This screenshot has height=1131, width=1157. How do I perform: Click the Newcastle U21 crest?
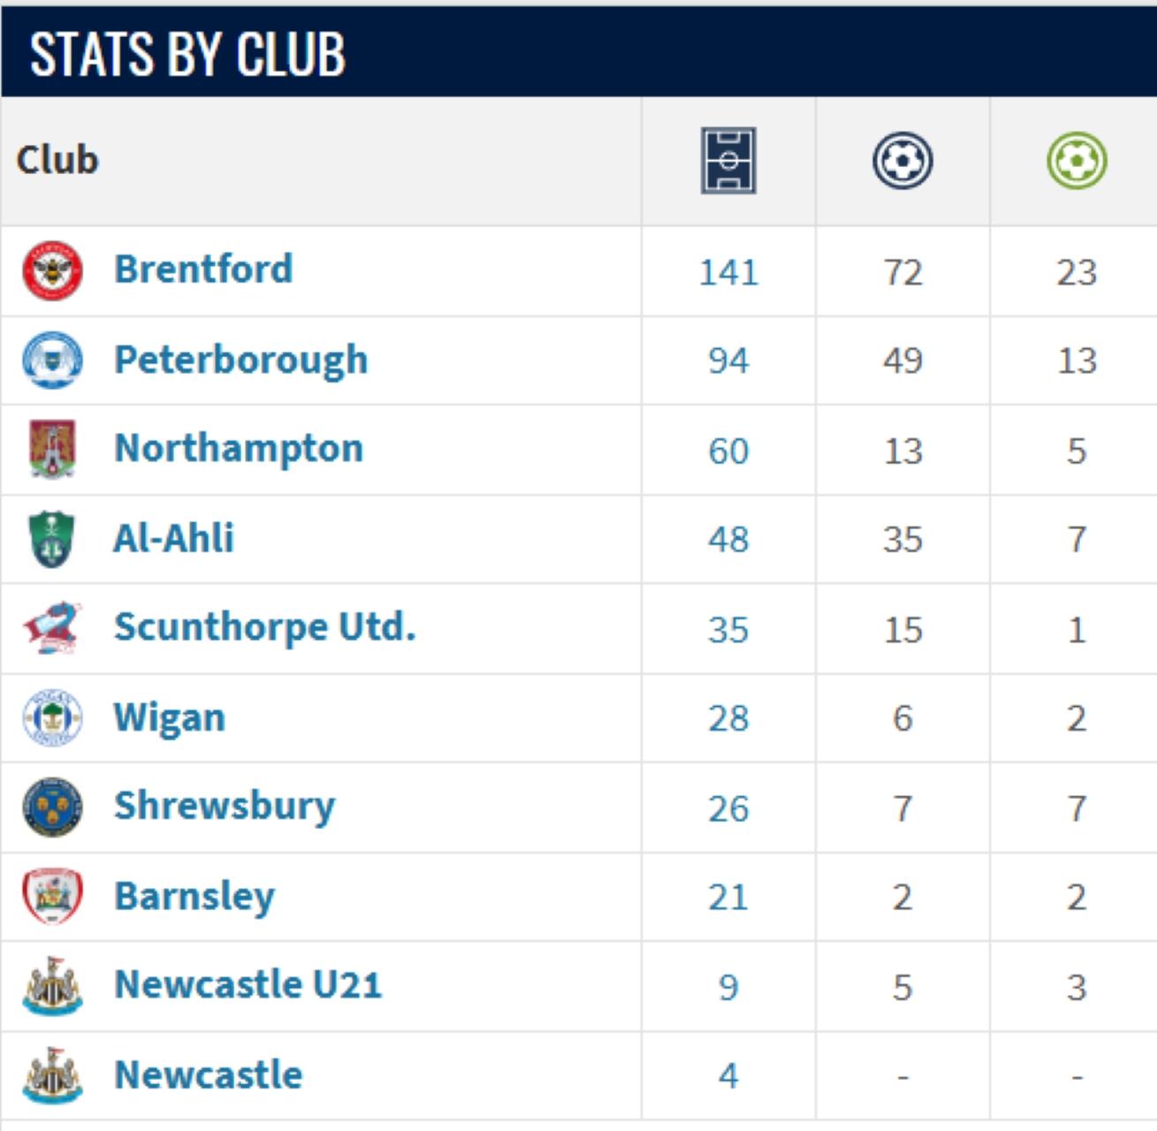pos(52,986)
